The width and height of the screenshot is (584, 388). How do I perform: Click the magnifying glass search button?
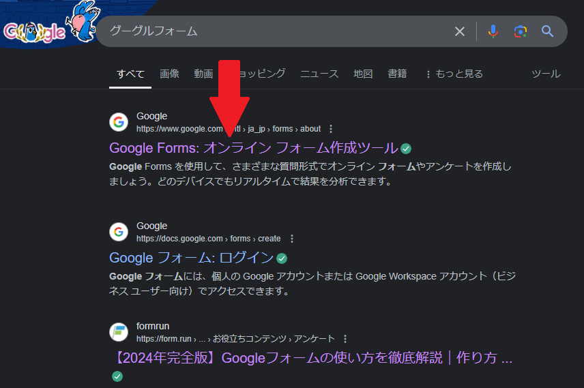(x=547, y=31)
